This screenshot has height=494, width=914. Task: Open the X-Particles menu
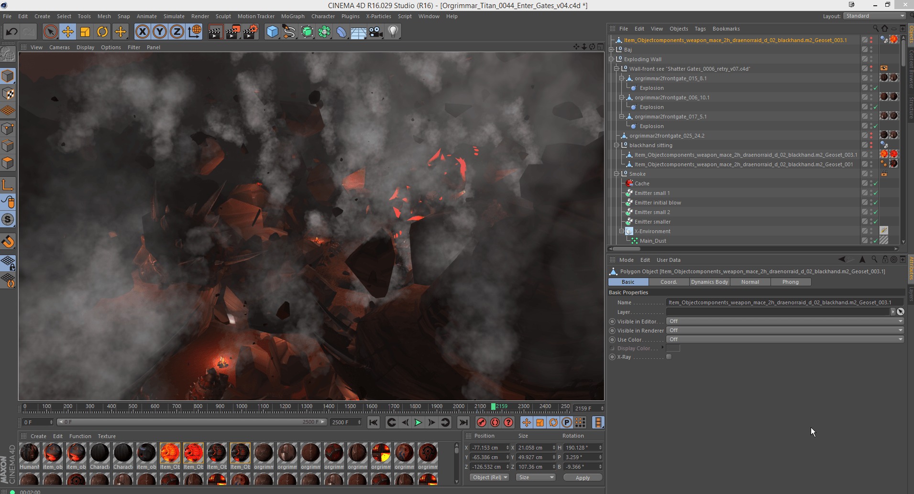378,16
